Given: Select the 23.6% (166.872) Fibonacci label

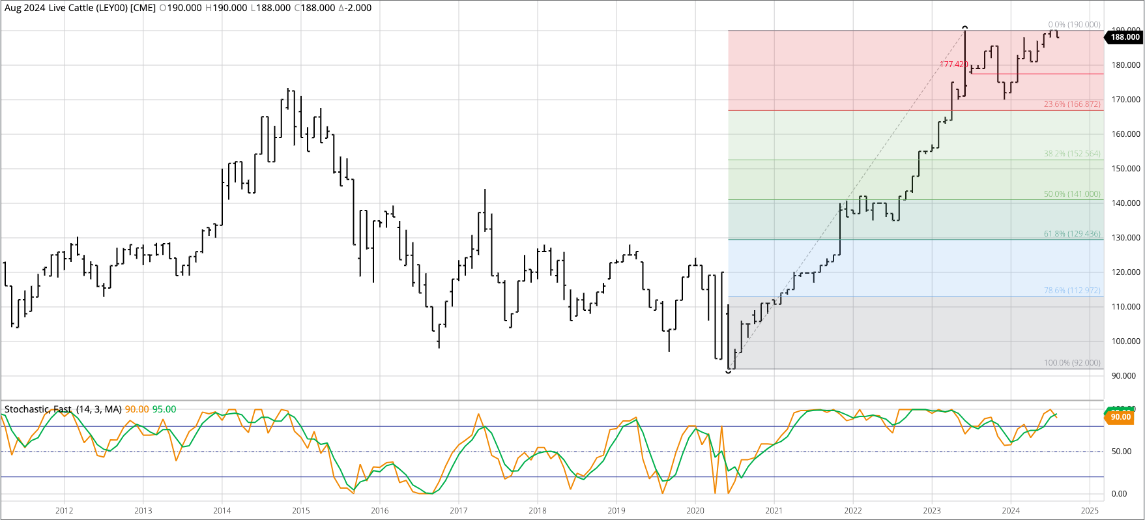Looking at the screenshot, I should tap(1072, 104).
